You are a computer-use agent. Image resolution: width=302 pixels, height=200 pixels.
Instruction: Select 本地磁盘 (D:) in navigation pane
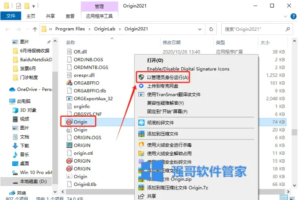[x=26, y=182]
